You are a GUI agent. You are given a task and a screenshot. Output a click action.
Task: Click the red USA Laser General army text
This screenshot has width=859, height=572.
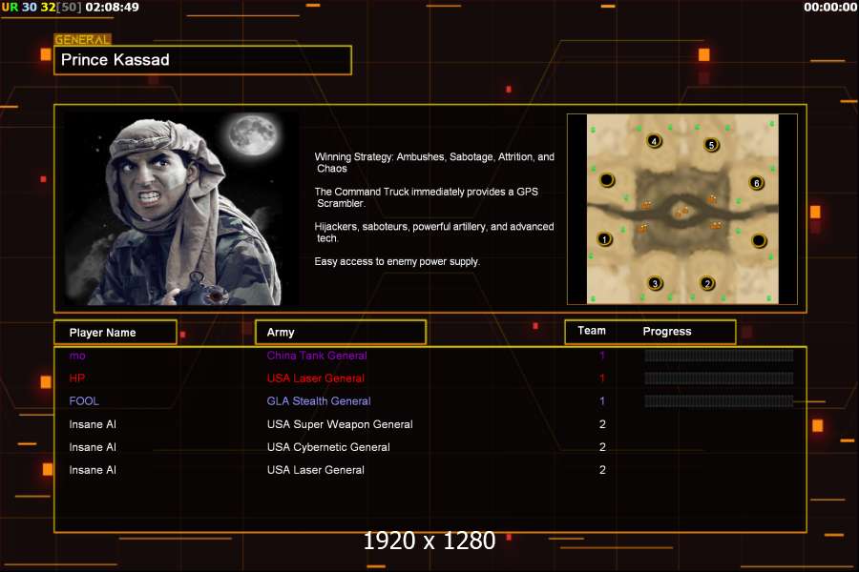[316, 378]
